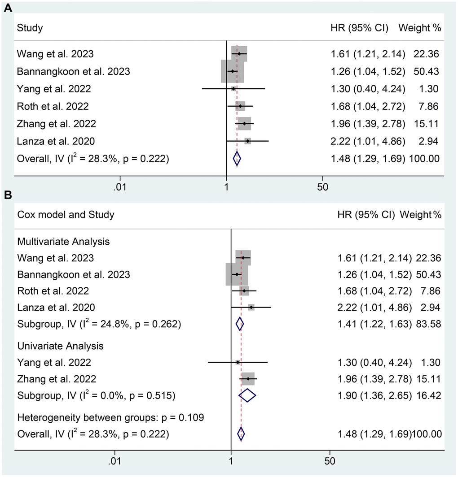Screen dimensions: 458x477
Task: Click the "Univariate Analysis" subgroup heading
Action: [x=60, y=346]
